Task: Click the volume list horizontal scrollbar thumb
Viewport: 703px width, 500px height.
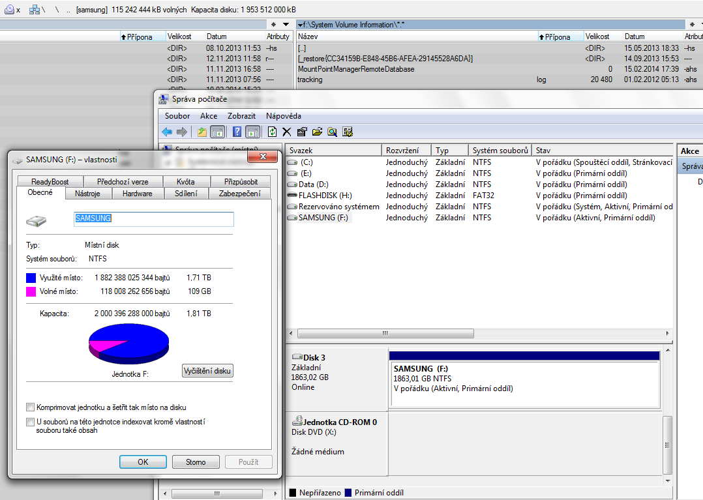Action: (x=385, y=333)
